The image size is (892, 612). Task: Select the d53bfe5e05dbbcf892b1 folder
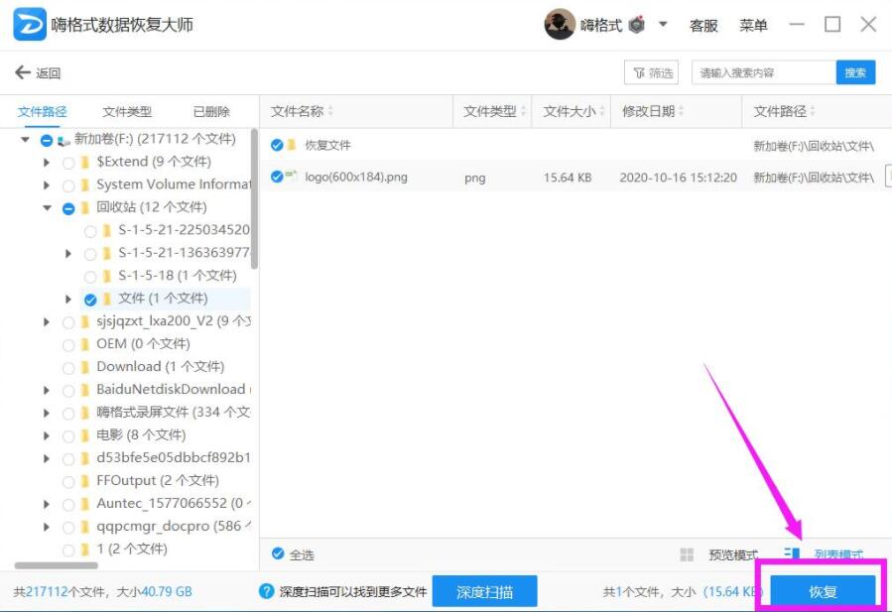[x=174, y=458]
